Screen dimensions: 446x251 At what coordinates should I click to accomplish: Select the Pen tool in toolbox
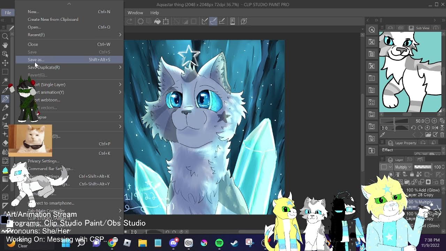5,99
